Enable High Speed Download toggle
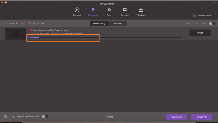The width and height of the screenshot is (218, 123). (45, 117)
